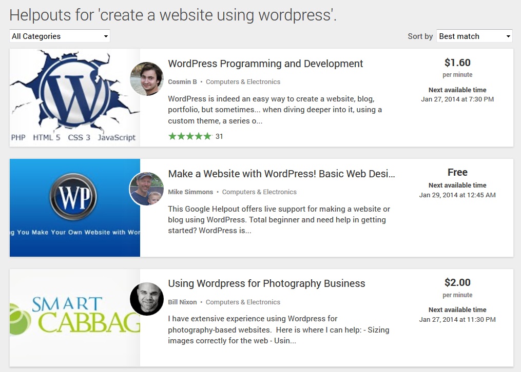
Task: Click Cosmin B's profile photo
Action: 147,79
